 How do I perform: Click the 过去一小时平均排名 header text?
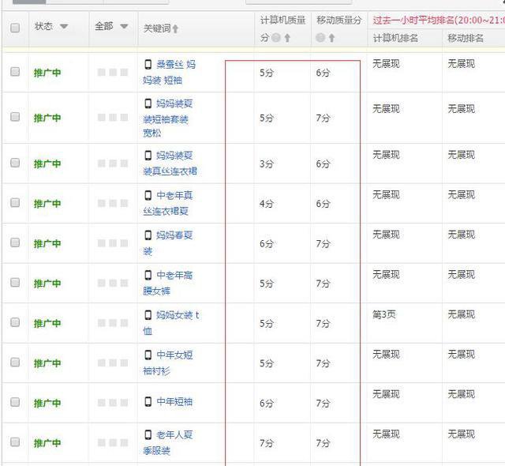click(439, 21)
